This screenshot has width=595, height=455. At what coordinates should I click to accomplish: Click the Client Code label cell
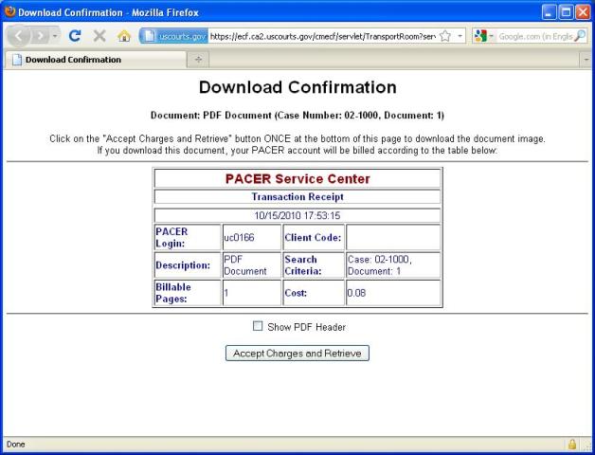[314, 237]
